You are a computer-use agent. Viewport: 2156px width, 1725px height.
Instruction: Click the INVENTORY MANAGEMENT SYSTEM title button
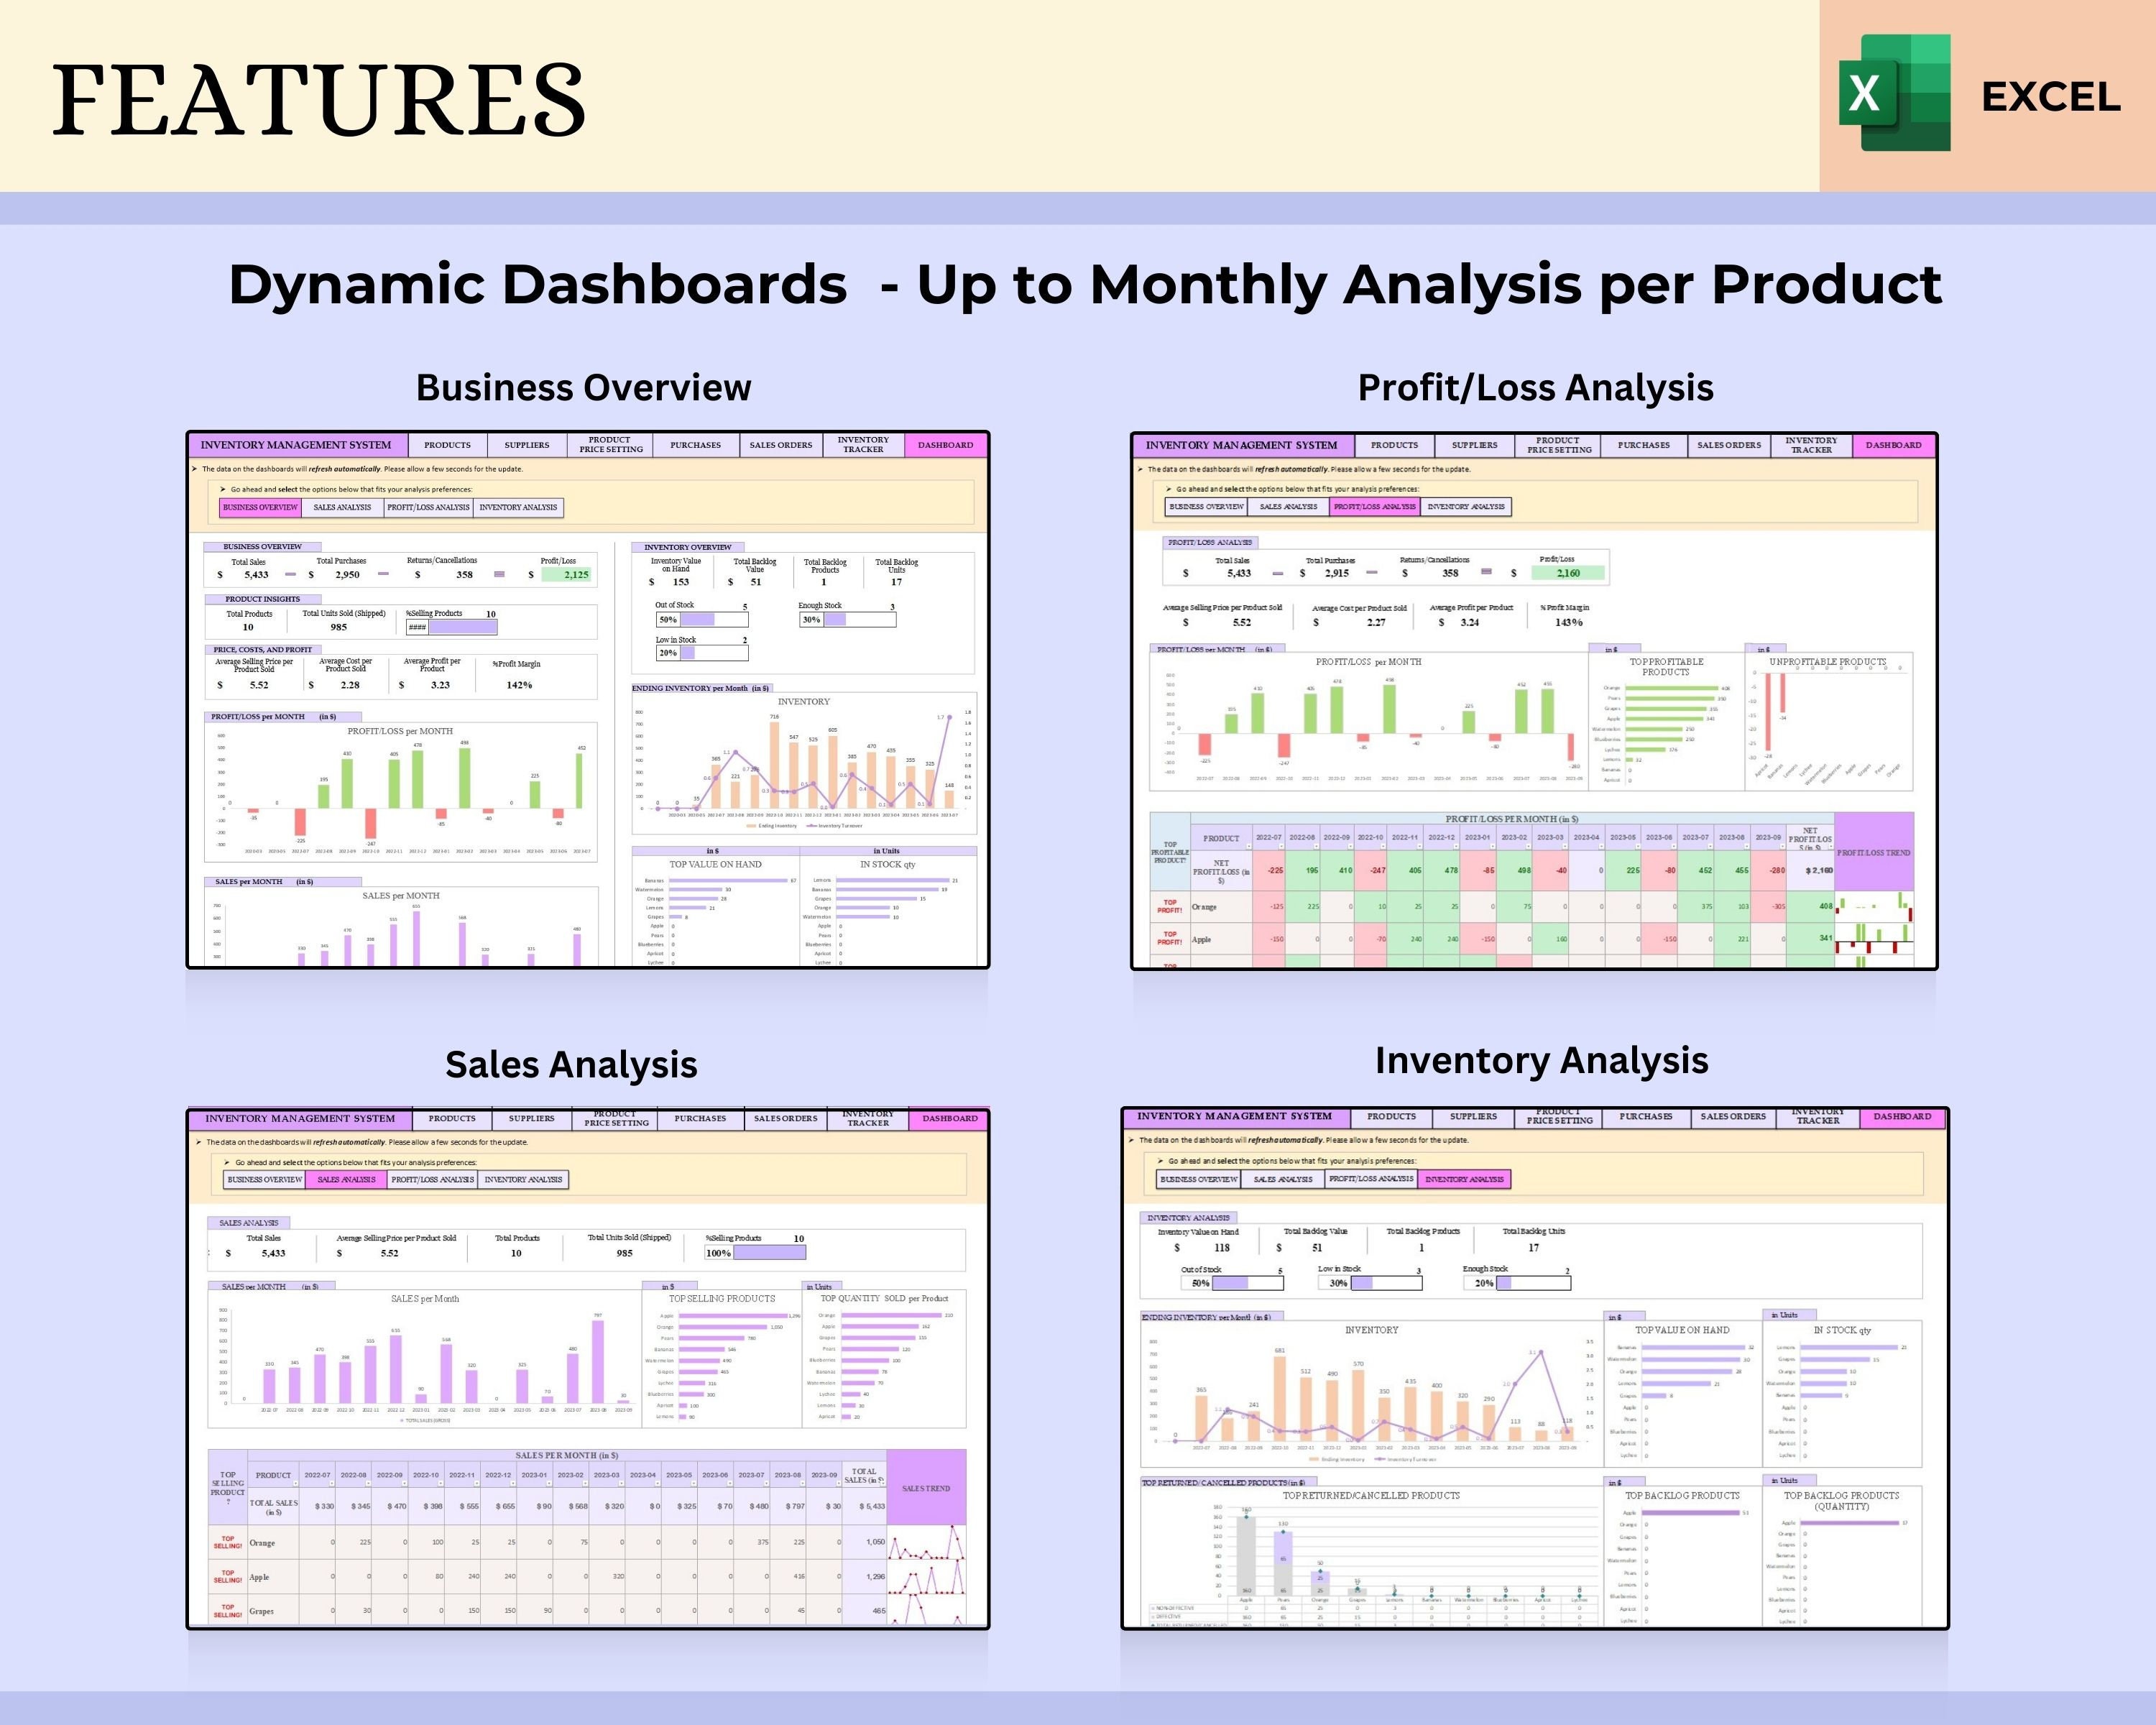tap(296, 445)
